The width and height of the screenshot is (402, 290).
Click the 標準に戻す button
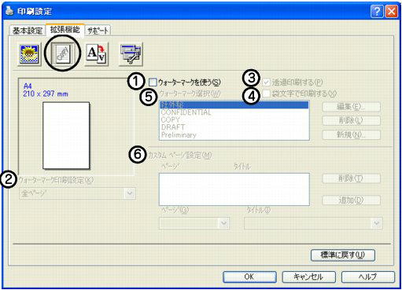pyautogui.click(x=343, y=255)
